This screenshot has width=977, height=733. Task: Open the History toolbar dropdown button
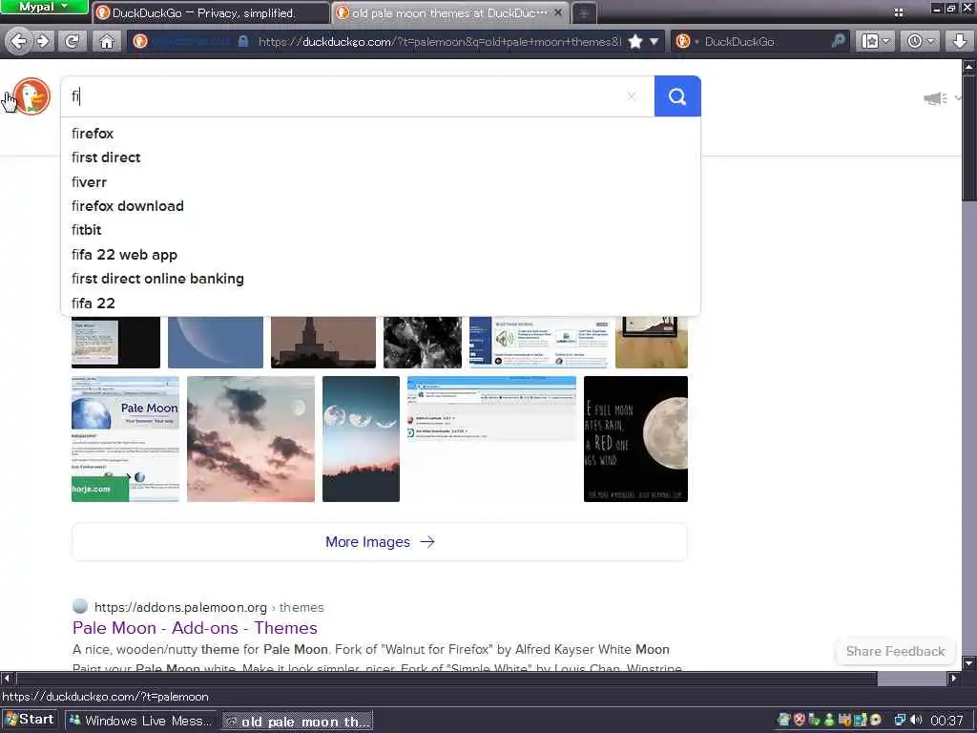pyautogui.click(x=921, y=42)
